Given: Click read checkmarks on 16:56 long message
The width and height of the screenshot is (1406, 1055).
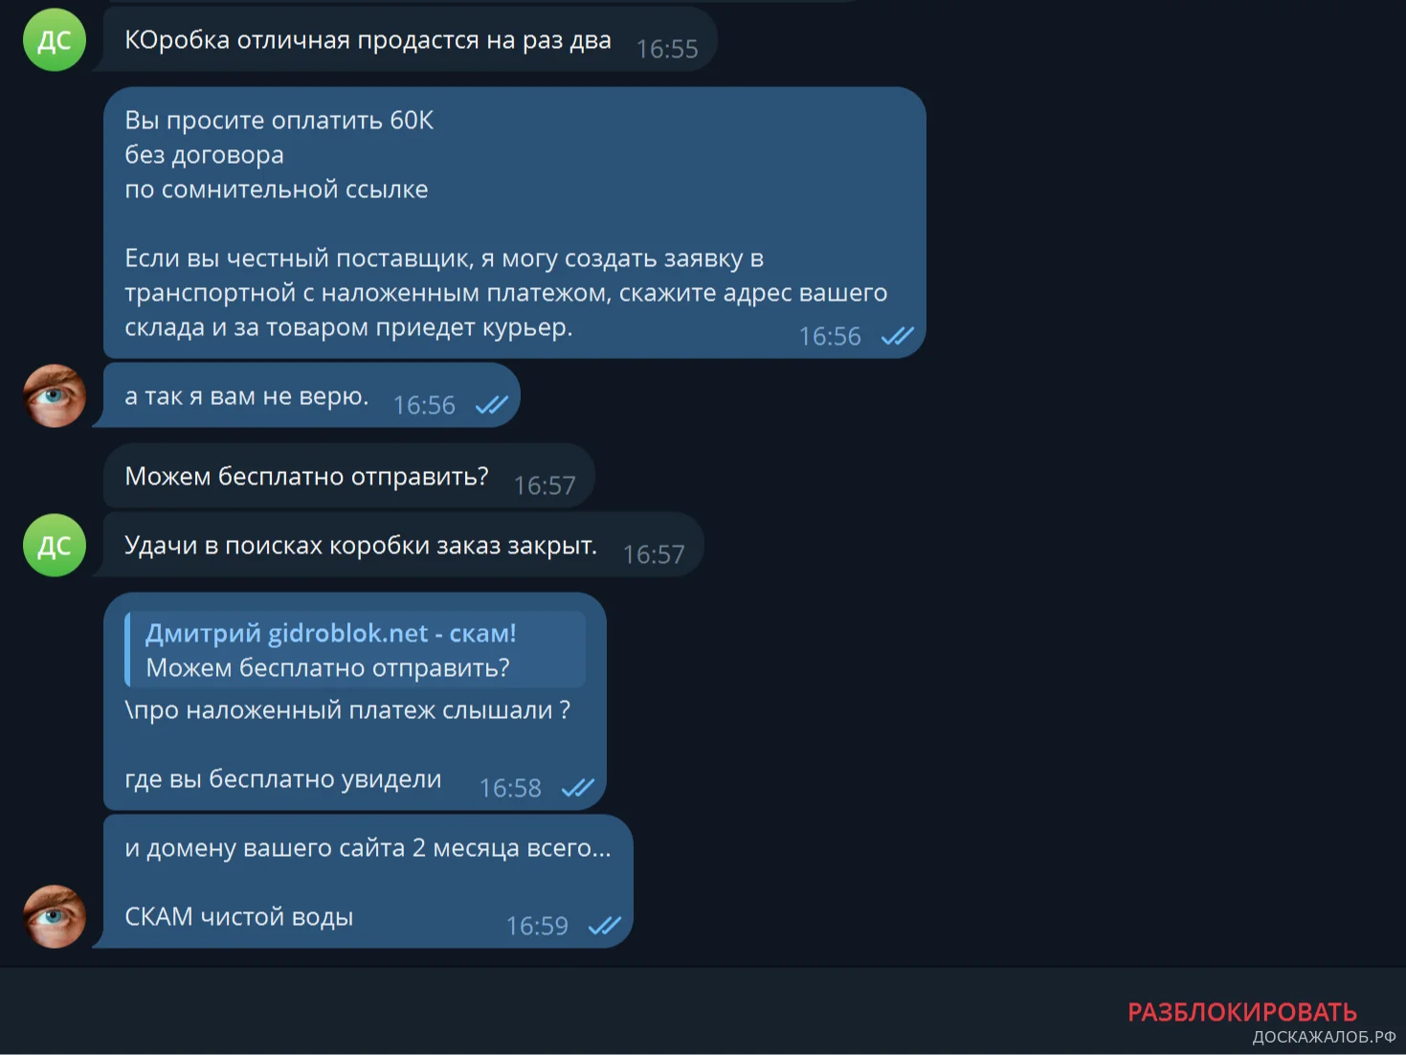Looking at the screenshot, I should tap(897, 336).
